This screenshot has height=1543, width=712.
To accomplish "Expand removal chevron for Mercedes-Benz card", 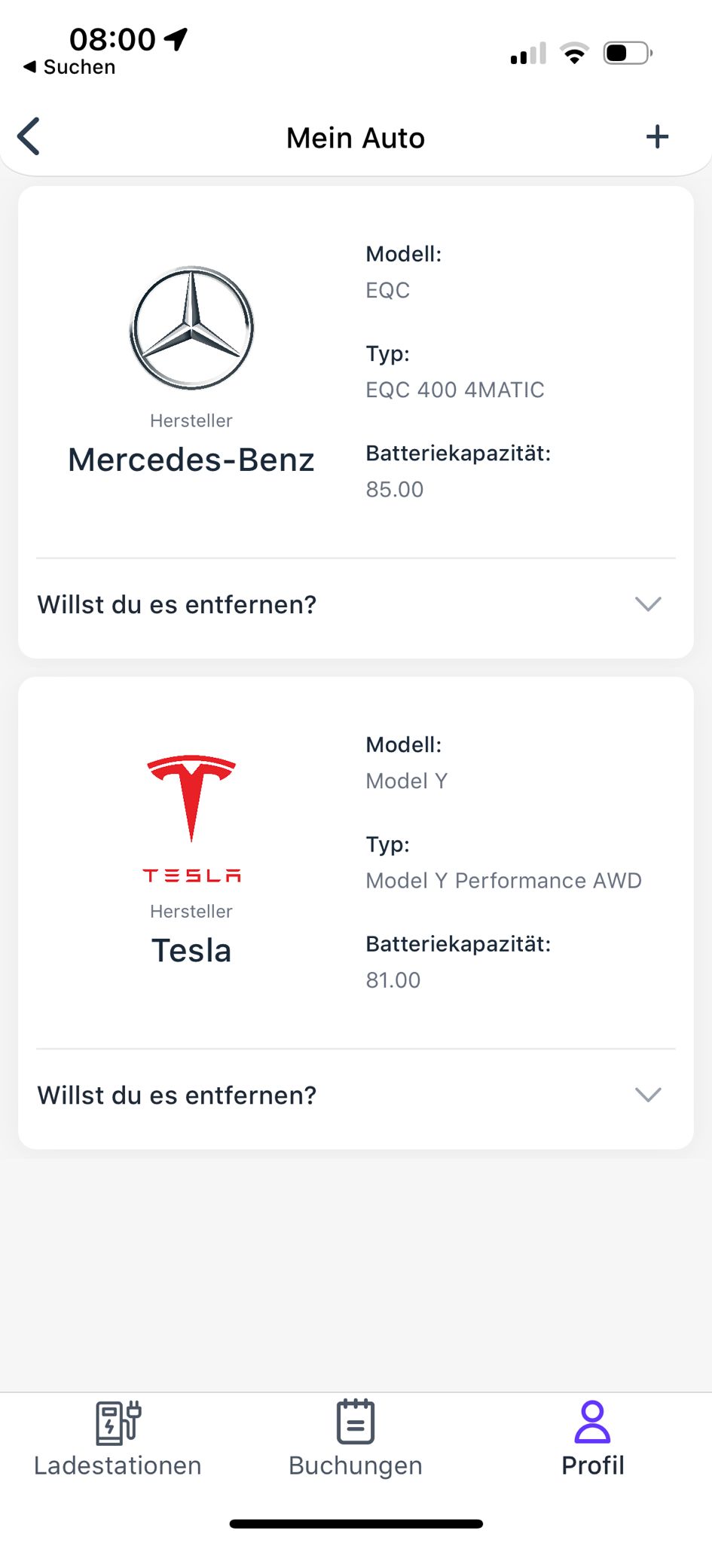I will tap(648, 604).
